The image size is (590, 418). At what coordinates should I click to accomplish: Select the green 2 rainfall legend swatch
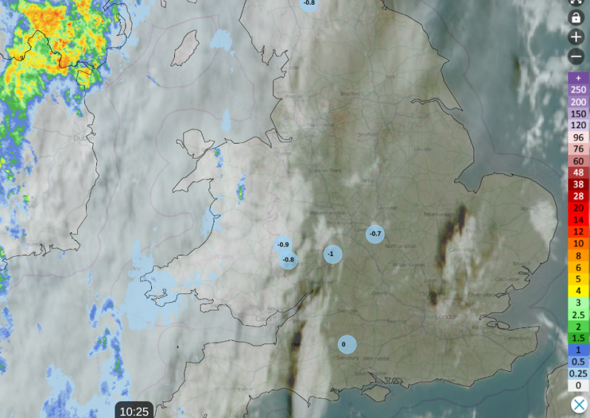[x=578, y=327]
